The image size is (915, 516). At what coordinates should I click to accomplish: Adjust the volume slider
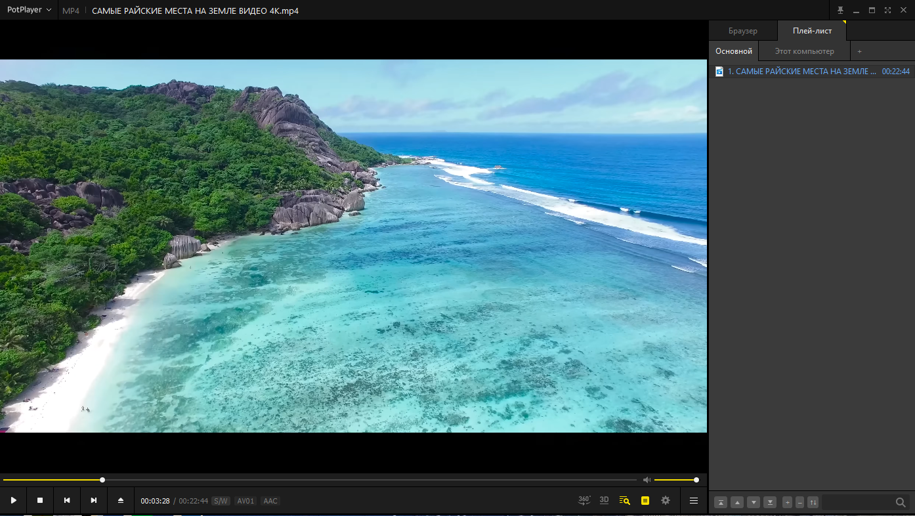click(676, 479)
